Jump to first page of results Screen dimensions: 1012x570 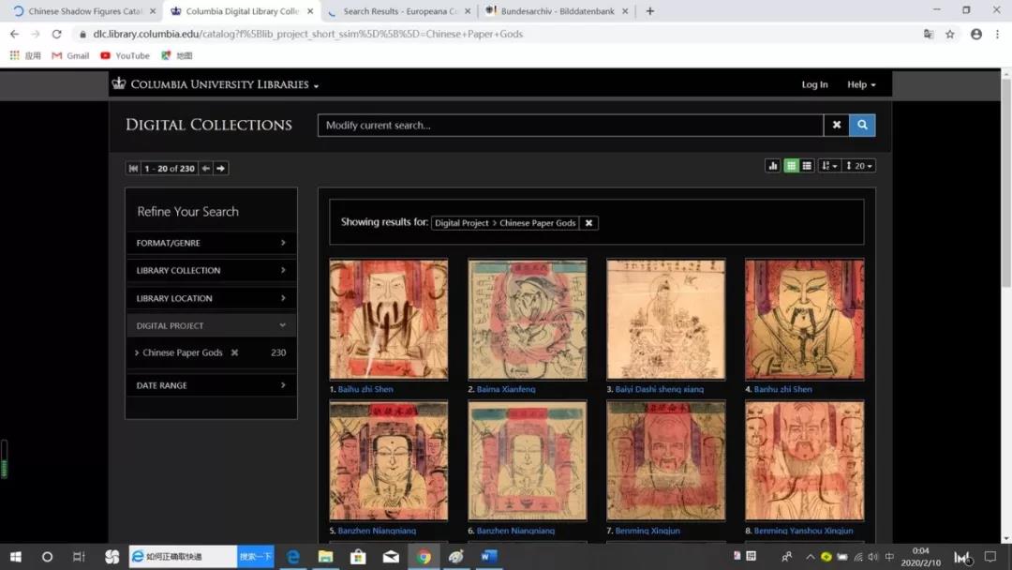click(133, 169)
